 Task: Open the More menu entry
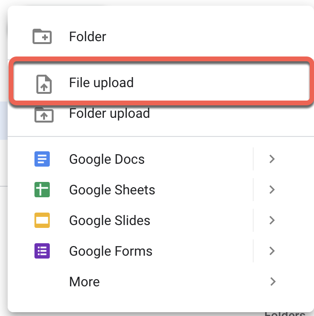(x=161, y=282)
